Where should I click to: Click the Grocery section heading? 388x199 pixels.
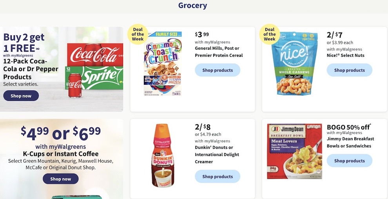pyautogui.click(x=192, y=5)
